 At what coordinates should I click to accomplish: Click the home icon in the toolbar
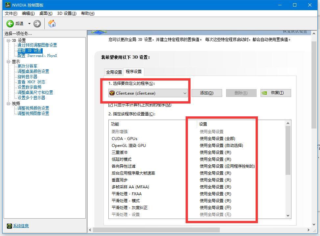tap(52, 24)
